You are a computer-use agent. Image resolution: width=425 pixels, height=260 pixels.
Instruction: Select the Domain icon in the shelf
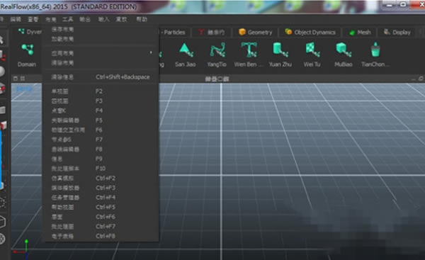tap(27, 55)
